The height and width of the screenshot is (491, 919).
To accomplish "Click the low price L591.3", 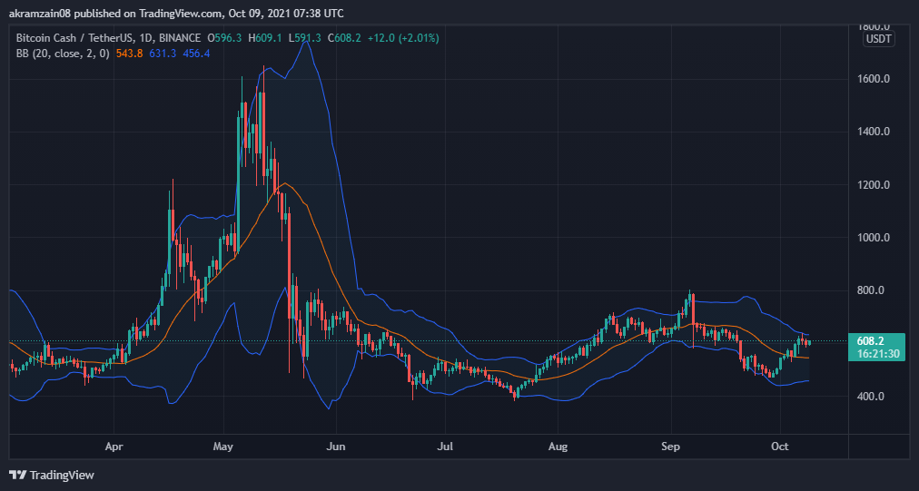I will click(304, 38).
